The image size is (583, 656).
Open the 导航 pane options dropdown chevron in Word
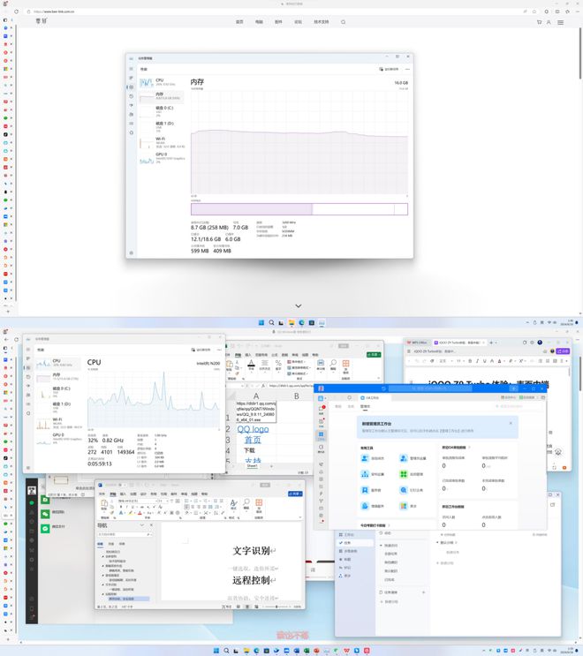coord(142,525)
